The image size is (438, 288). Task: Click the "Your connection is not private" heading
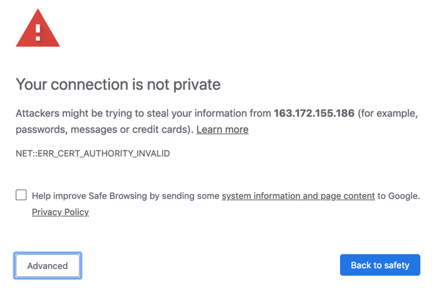[118, 85]
